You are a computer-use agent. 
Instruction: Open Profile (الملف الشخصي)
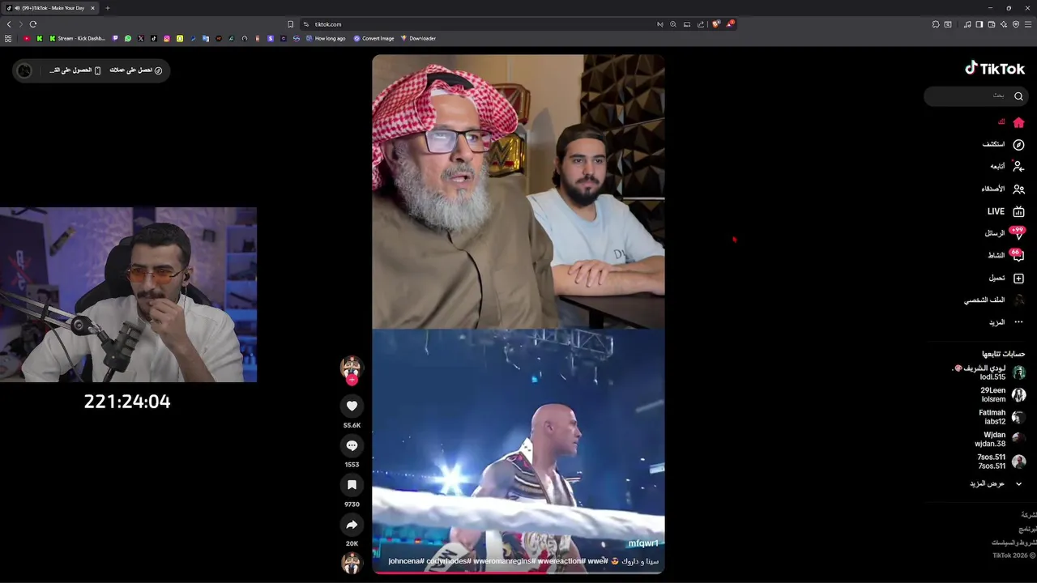994,300
